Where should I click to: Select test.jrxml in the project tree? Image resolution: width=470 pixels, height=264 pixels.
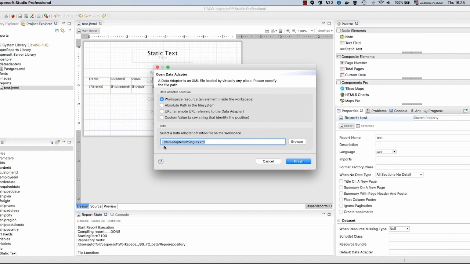[11, 88]
